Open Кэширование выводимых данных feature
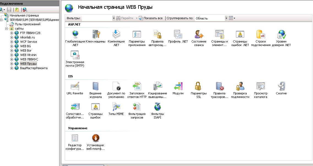The image size is (313, 166). coord(157,90)
